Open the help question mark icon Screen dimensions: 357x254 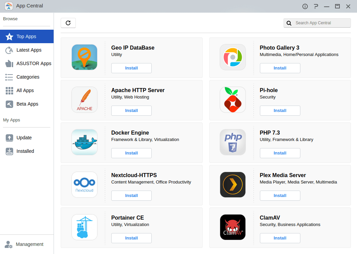point(316,6)
